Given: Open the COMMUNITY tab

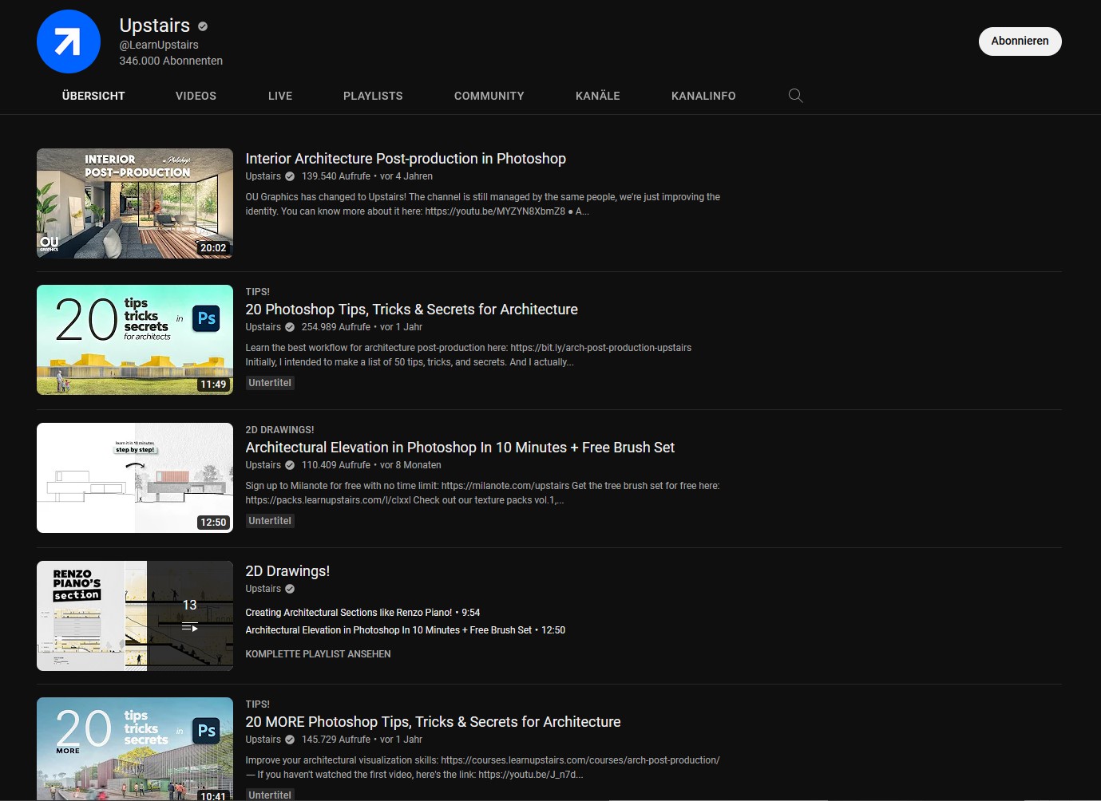Looking at the screenshot, I should click(x=489, y=96).
